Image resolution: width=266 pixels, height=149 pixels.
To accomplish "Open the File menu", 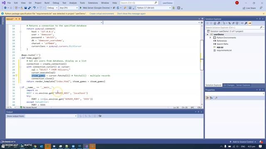I will pyautogui.click(x=9, y=3).
